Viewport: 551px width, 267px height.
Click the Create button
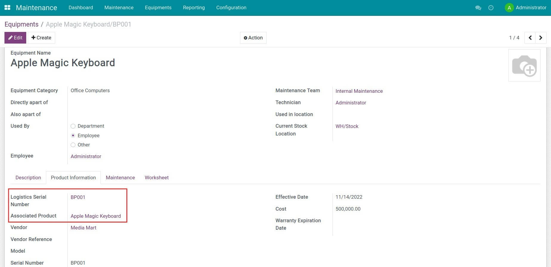(41, 38)
